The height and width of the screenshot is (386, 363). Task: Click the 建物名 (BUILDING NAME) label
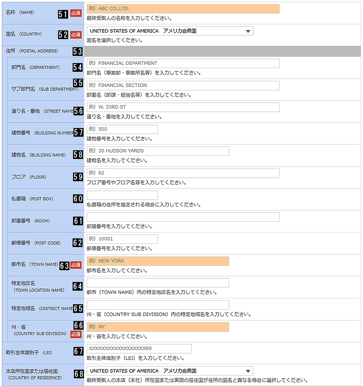pos(39,155)
